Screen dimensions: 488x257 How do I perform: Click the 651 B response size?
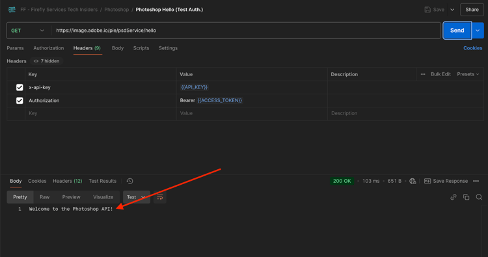394,181
